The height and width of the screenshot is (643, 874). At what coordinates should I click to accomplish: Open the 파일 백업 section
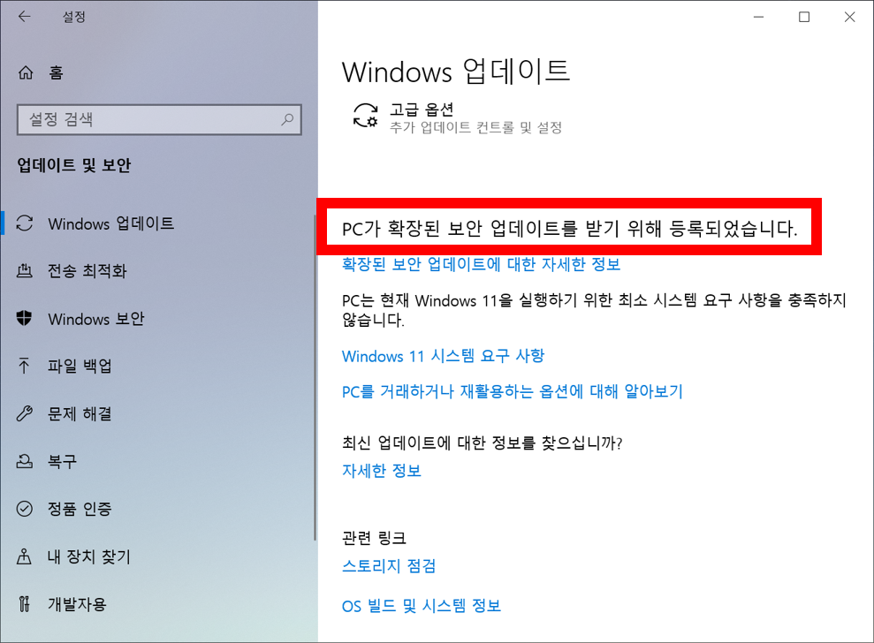coord(80,367)
